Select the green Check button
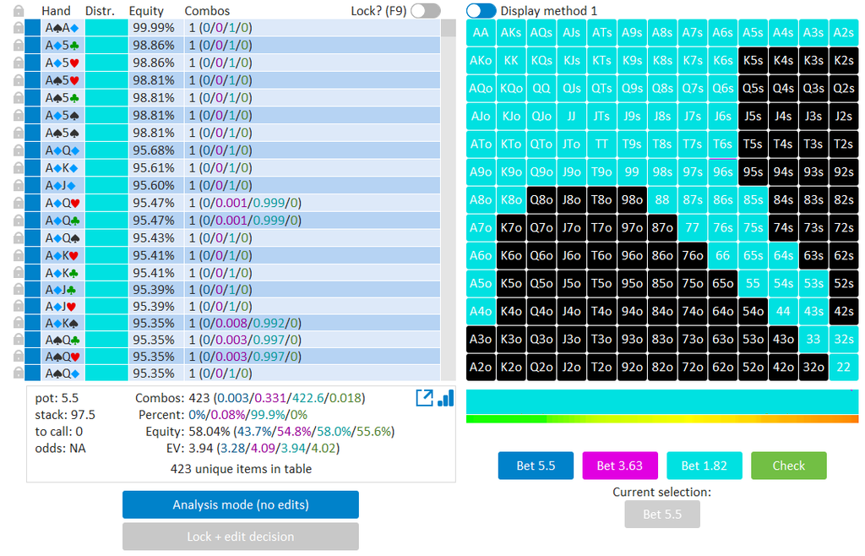Viewport: 865px width, 556px height. tap(789, 466)
